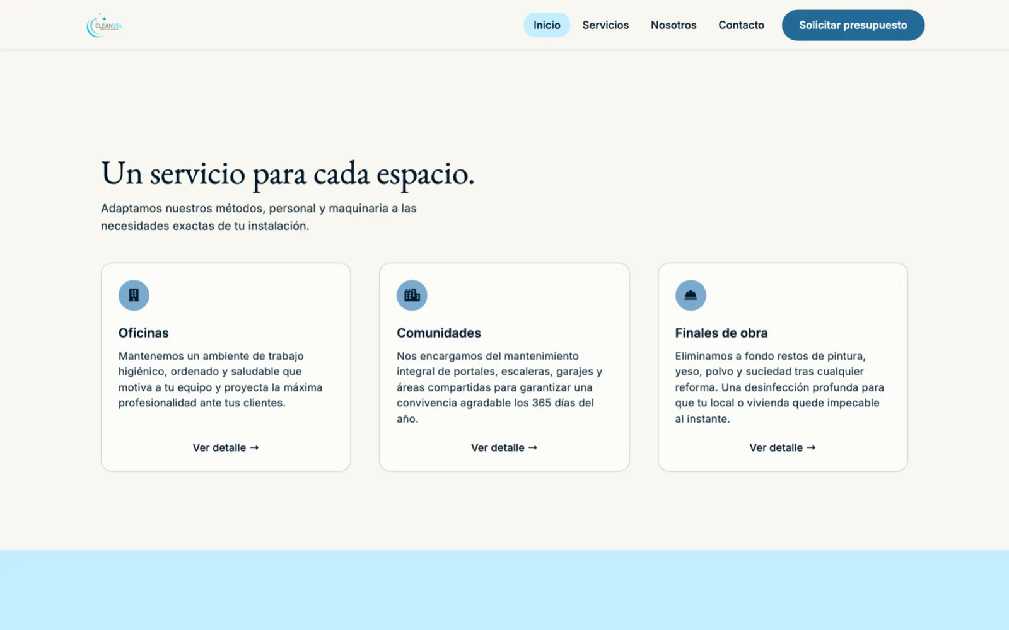The width and height of the screenshot is (1009, 630).
Task: Open Ver detalle link under Oficinas
Action: [226, 447]
